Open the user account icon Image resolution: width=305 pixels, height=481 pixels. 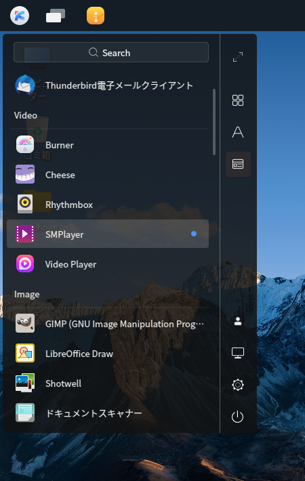coord(238,321)
